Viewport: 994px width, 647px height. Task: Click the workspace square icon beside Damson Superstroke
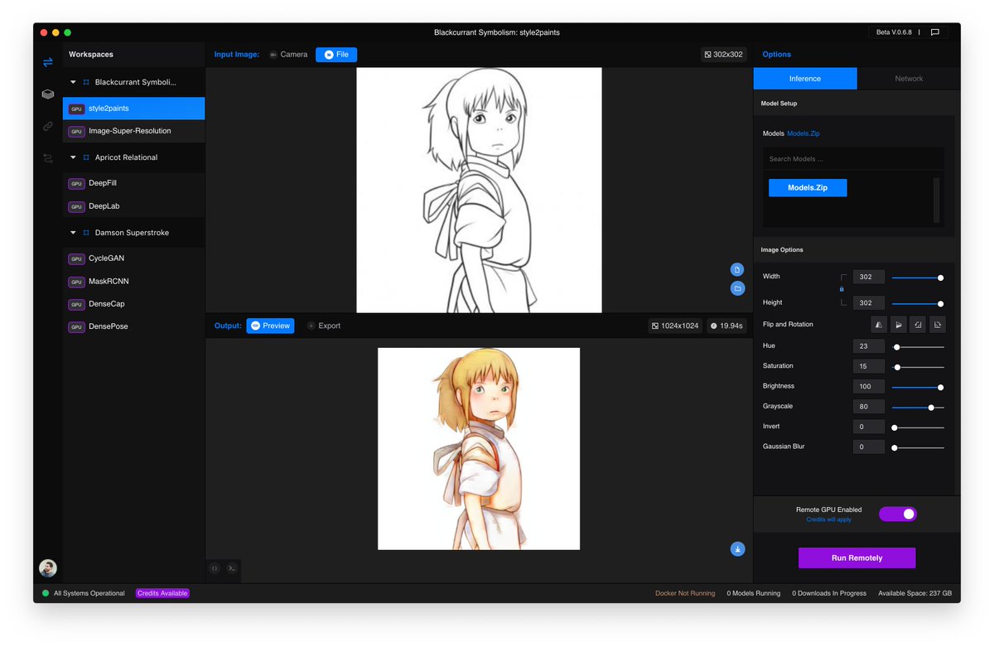(x=86, y=233)
